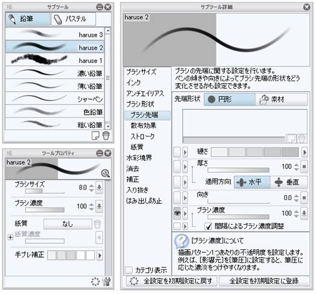Viewport: 316px width, 294px height.
Task: Open the 紙質 なし dropdown button
Action: coord(68,224)
